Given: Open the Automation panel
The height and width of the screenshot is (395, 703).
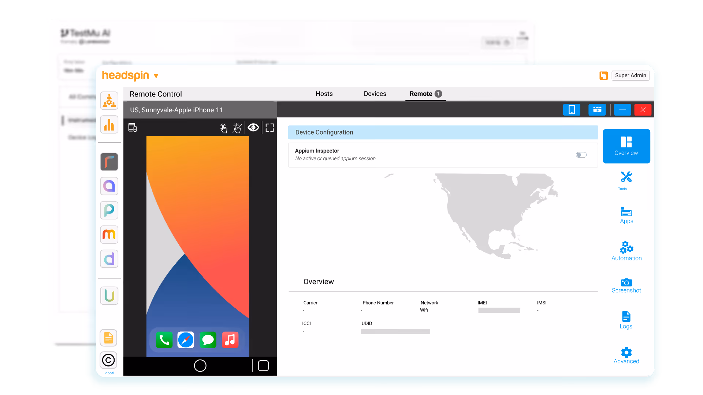Looking at the screenshot, I should [x=626, y=251].
